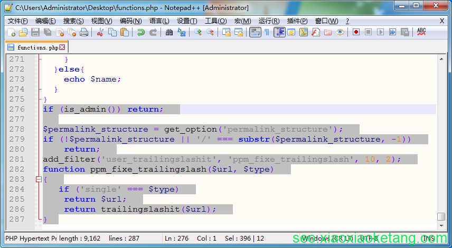The height and width of the screenshot is (248, 452).
Task: Toggle show all characters pilcrow icon
Action: (x=267, y=32)
